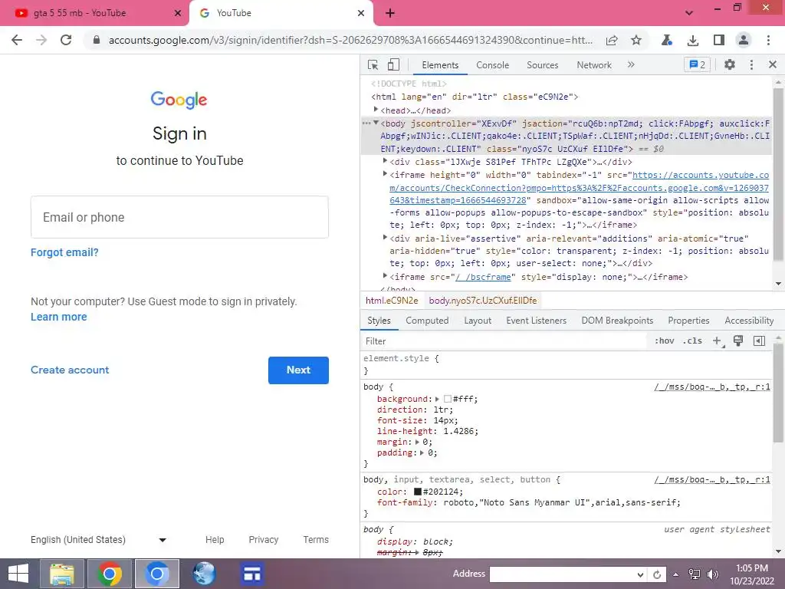
Task: Click the taskbar volume speaker icon
Action: coord(712,574)
